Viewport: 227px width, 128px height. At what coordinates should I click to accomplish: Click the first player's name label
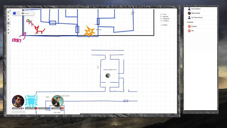point(17,108)
